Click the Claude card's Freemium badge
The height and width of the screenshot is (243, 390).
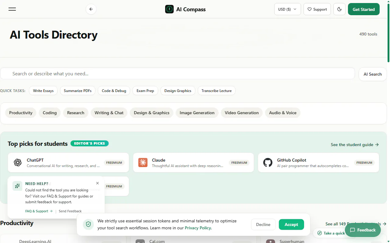239,163
